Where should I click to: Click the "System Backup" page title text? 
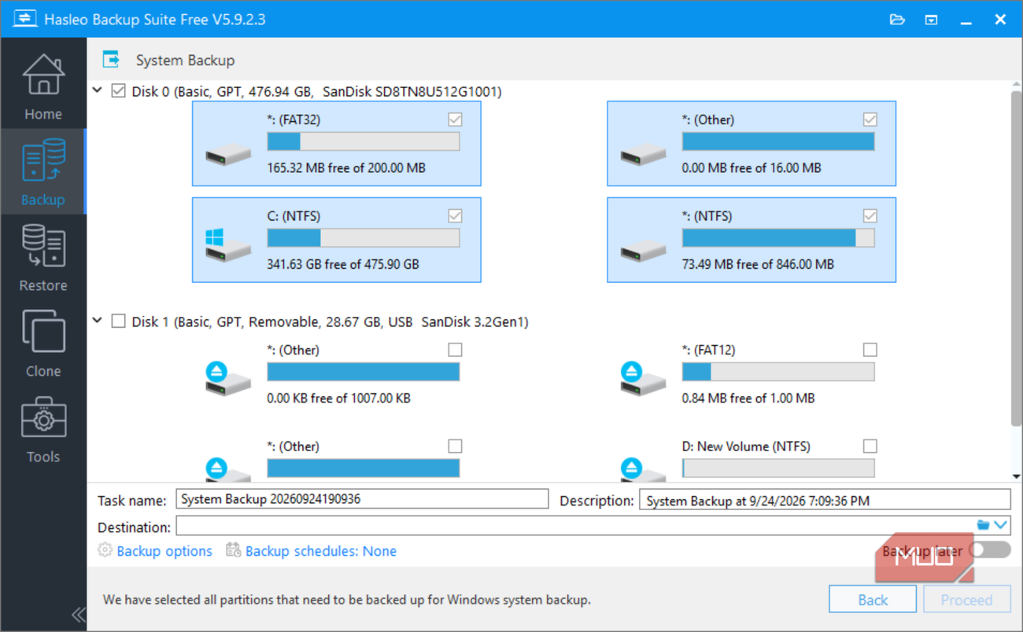[185, 61]
